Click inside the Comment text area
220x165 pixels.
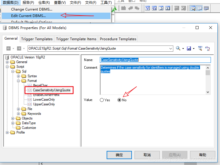153,80
